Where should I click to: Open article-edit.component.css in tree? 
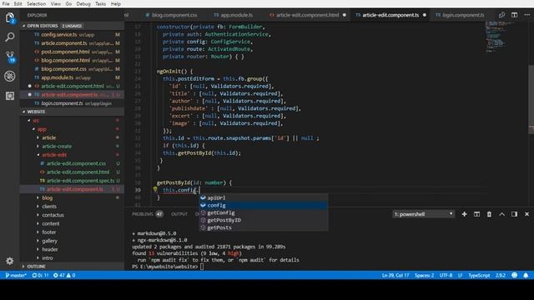click(x=72, y=163)
